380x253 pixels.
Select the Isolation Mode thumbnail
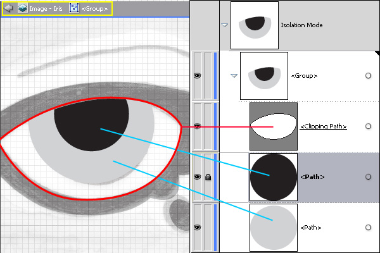(x=255, y=25)
